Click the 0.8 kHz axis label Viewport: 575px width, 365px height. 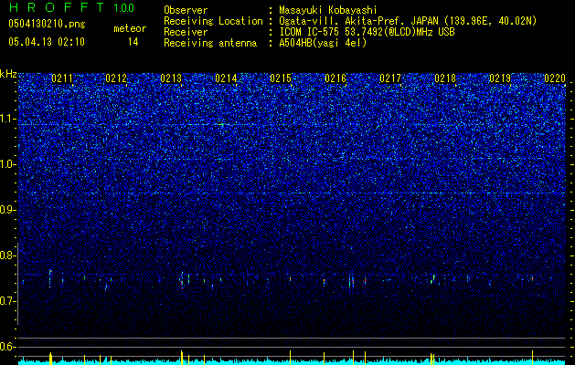(x=7, y=255)
